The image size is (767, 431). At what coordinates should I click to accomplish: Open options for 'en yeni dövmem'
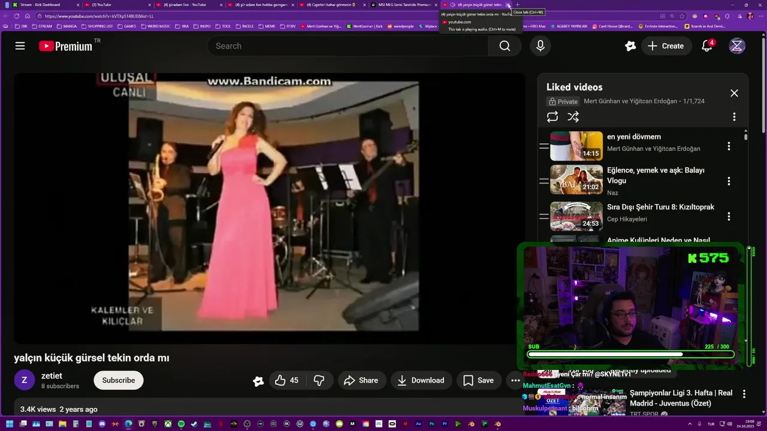pyautogui.click(x=729, y=146)
